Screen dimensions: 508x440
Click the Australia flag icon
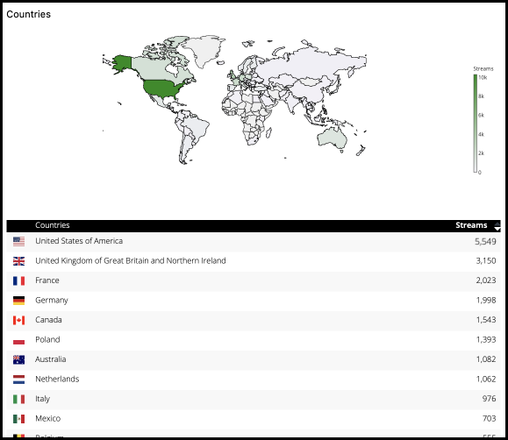18,359
